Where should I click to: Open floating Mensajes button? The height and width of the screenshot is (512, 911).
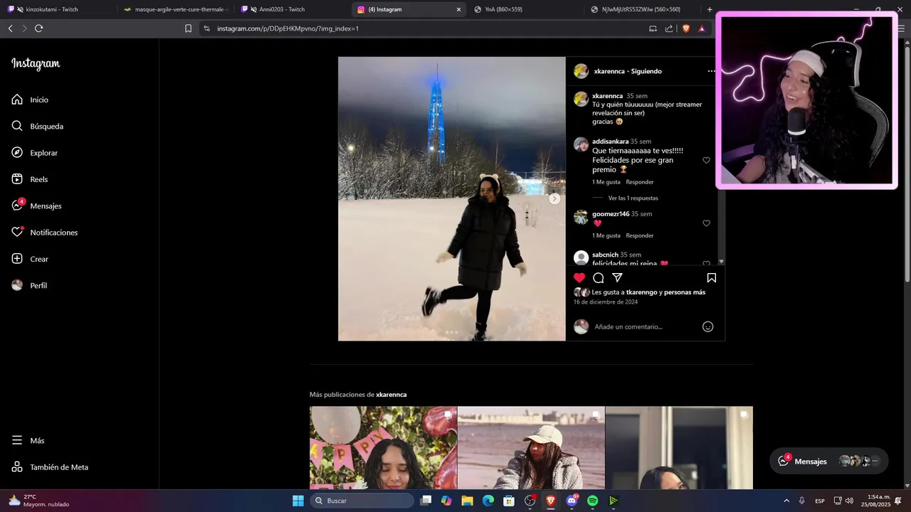829,461
